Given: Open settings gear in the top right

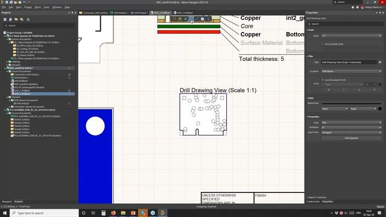Looking at the screenshot, I should coord(358,7).
